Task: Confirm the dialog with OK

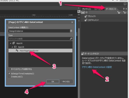Action: coord(53,81)
